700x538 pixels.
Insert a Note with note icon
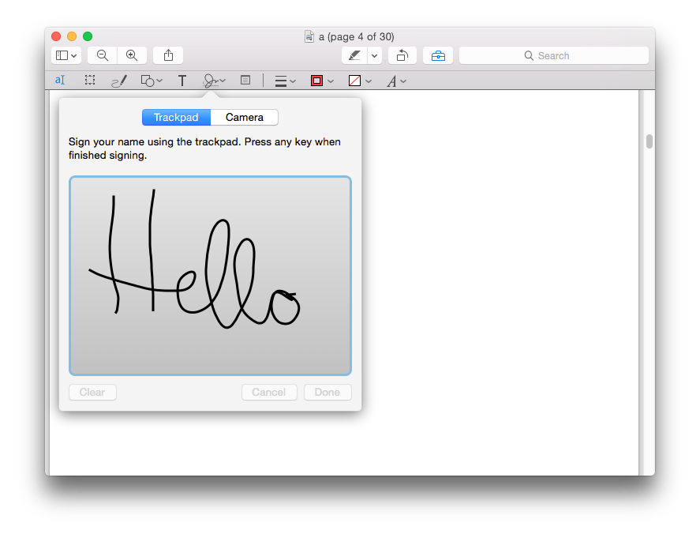pos(245,81)
